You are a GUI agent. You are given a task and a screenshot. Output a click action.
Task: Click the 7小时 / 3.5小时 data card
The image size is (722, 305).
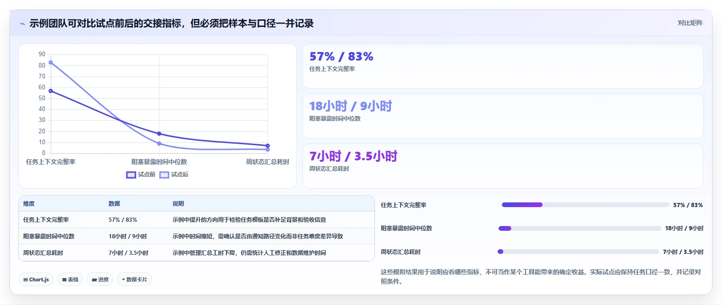503,166
